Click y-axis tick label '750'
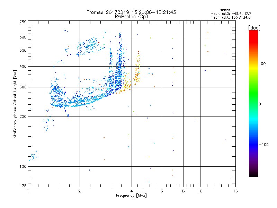 point(23,22)
